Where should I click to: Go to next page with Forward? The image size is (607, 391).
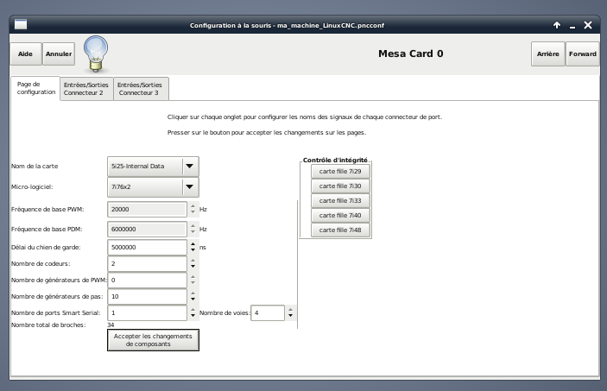tap(582, 54)
